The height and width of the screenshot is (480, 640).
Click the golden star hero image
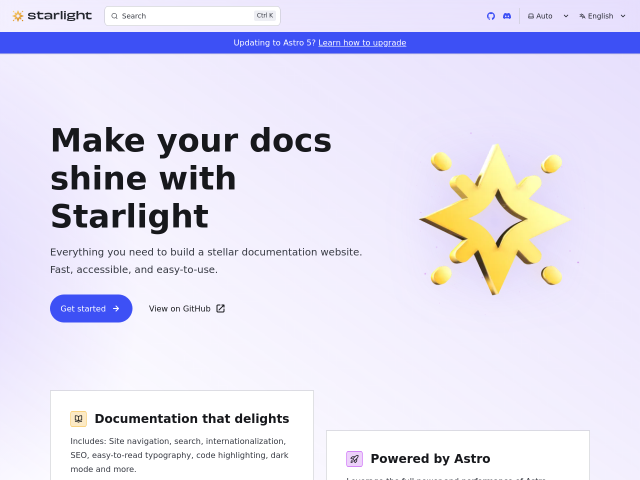pyautogui.click(x=496, y=218)
